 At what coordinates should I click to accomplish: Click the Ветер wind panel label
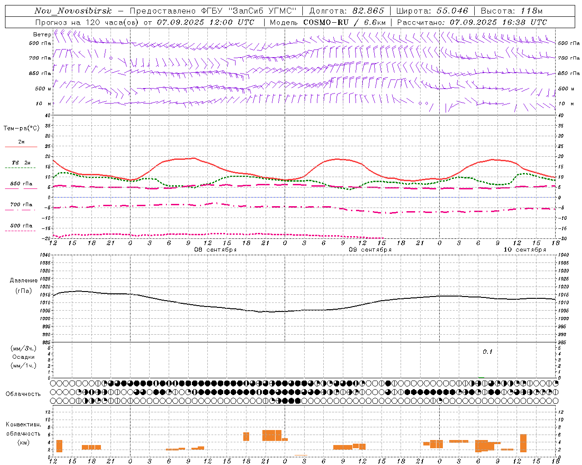[42, 35]
